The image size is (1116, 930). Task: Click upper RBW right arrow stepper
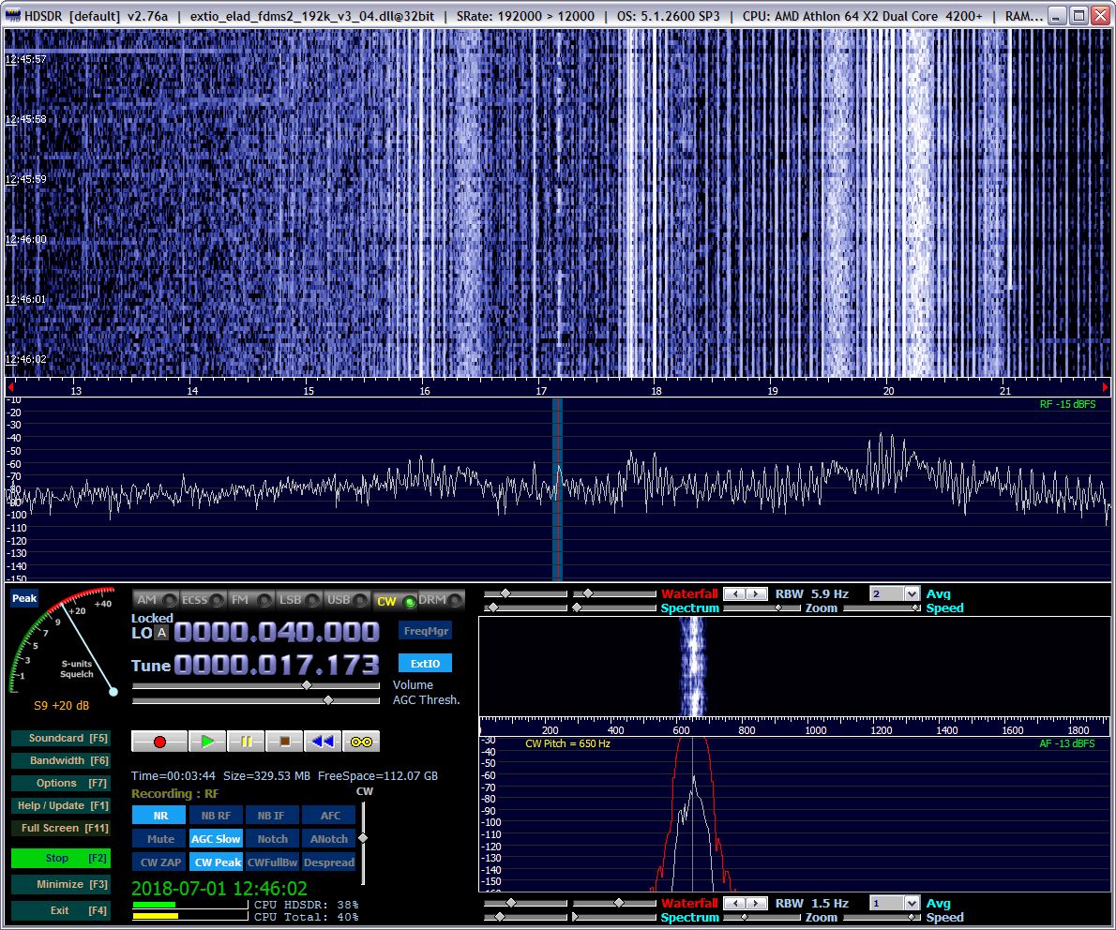click(754, 593)
